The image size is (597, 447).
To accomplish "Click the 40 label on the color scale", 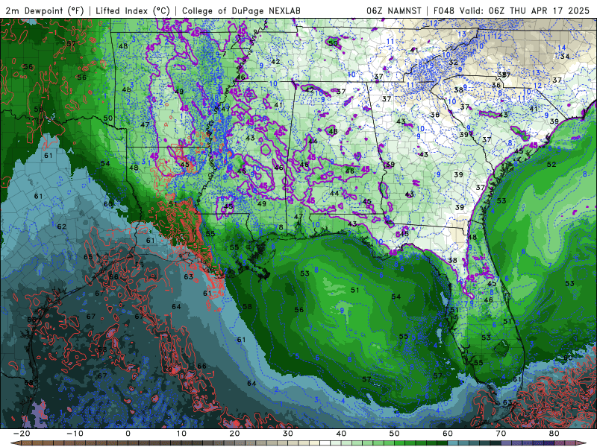I will click(x=341, y=434).
